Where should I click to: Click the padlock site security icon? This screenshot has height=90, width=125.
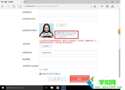coord(20,6)
